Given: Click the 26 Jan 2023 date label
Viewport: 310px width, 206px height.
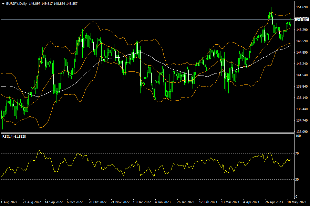Looking at the screenshot, I should point(186,202).
